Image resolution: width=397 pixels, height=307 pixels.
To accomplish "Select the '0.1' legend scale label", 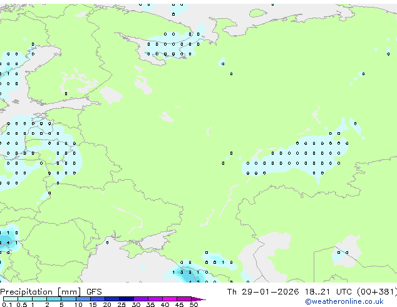I will (x=7, y=304).
